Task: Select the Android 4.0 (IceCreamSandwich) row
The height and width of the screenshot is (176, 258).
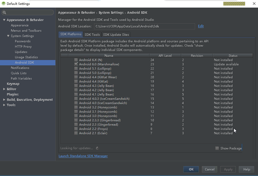Action: (x=156, y=103)
